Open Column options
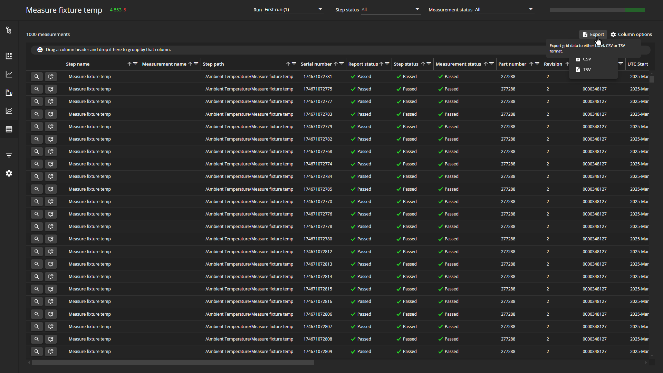 point(631,35)
